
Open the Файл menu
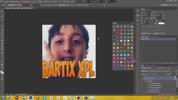(7, 2)
